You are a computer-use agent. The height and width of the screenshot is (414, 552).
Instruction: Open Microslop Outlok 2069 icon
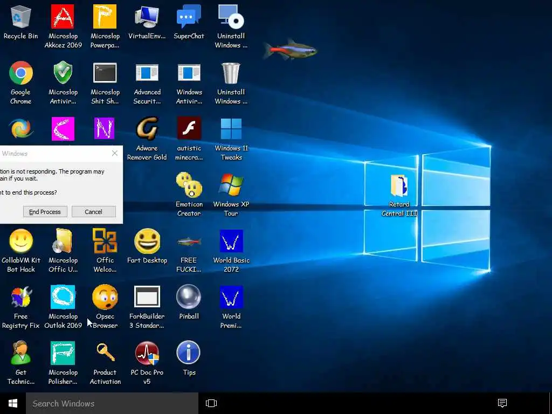63,297
